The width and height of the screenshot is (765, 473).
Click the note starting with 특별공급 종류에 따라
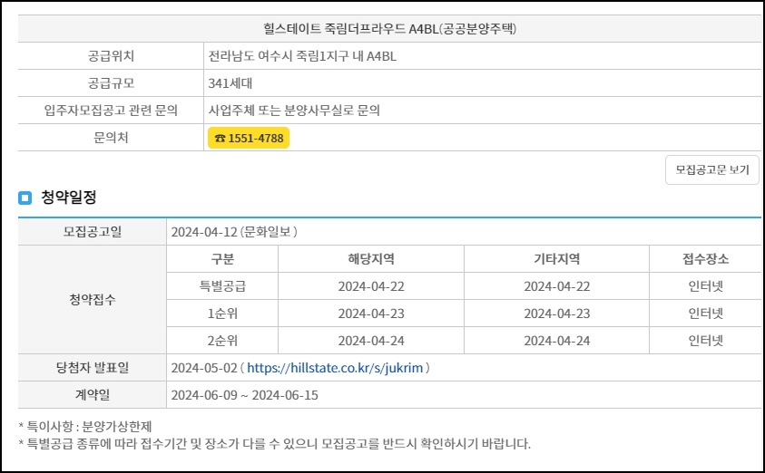pos(275,444)
